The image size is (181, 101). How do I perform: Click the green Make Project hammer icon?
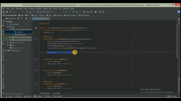click(x=23, y=12)
